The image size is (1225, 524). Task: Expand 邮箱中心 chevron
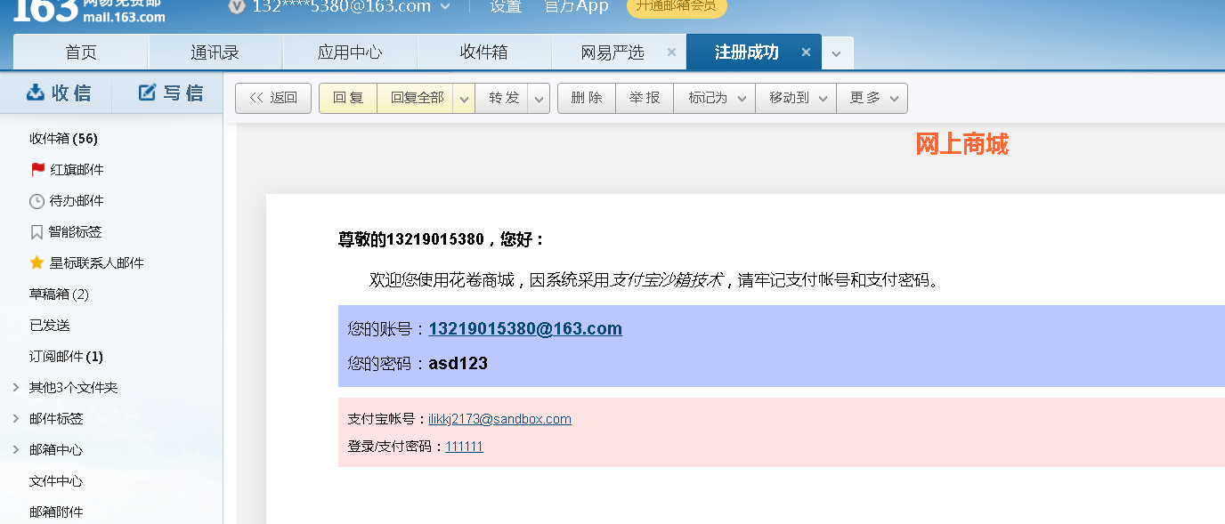(15, 450)
